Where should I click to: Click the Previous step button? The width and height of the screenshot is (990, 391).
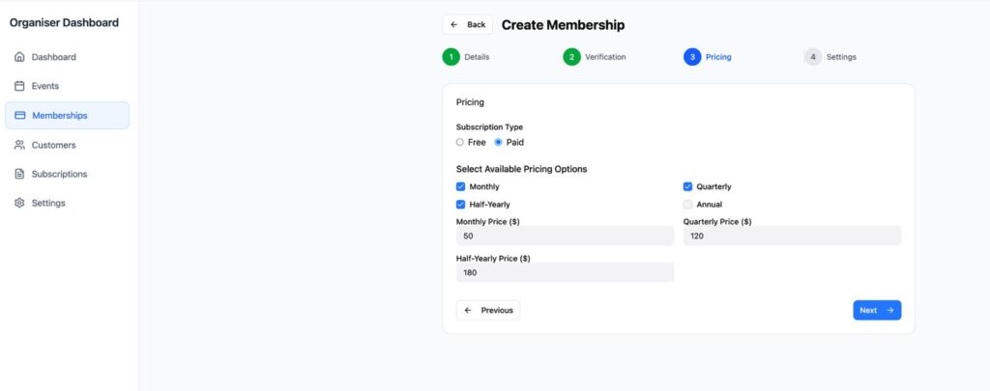[x=488, y=310]
